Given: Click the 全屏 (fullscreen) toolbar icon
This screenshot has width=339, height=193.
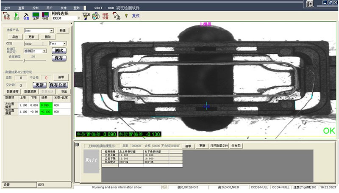Looking at the screenshot, I should tap(36, 16).
